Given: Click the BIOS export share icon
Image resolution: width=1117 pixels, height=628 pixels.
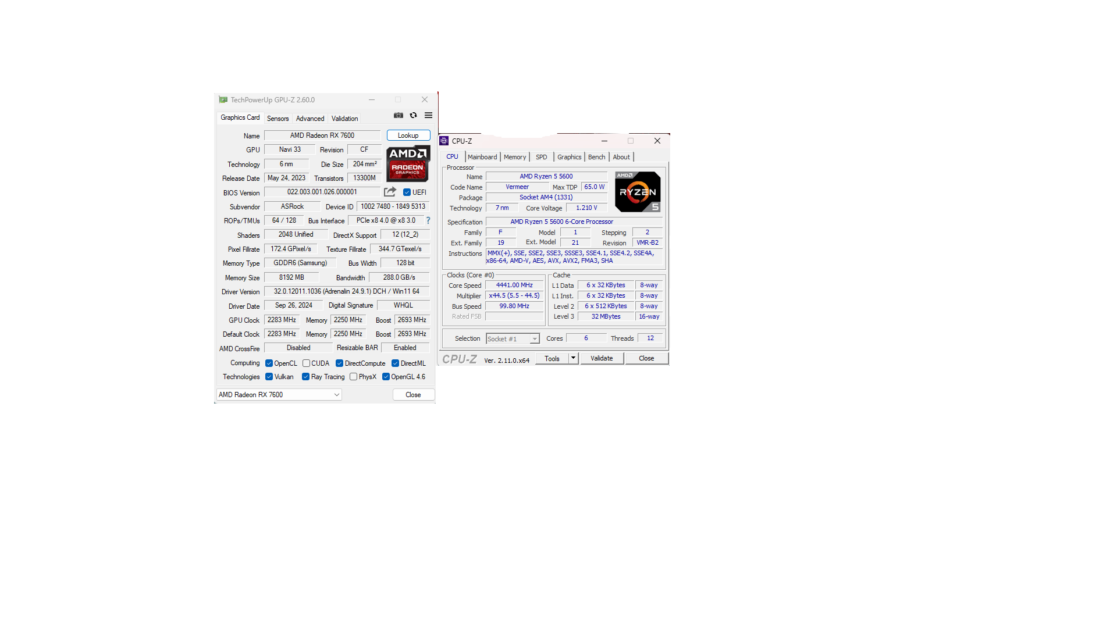Looking at the screenshot, I should [390, 192].
